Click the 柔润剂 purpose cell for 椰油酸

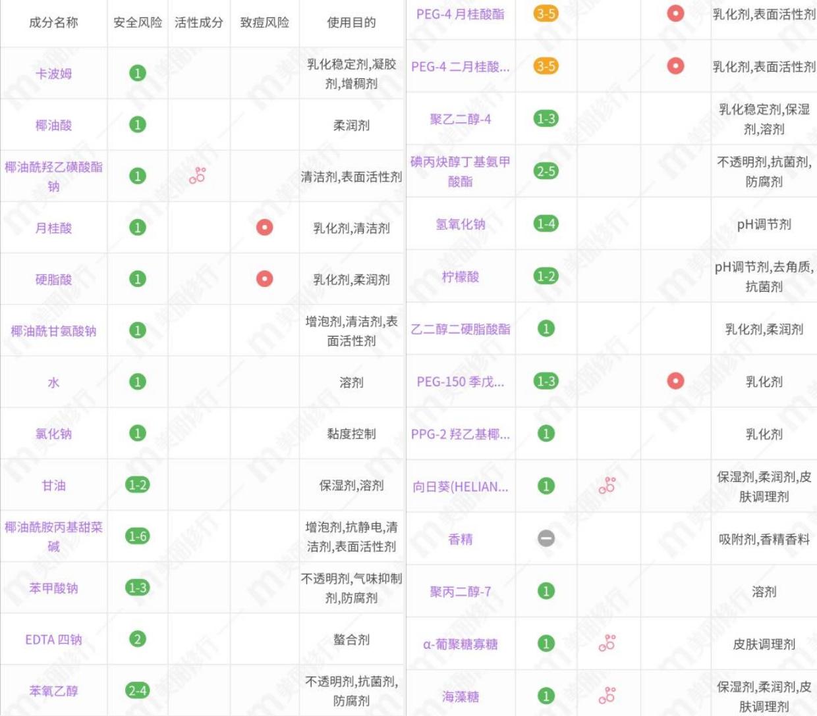click(x=351, y=125)
